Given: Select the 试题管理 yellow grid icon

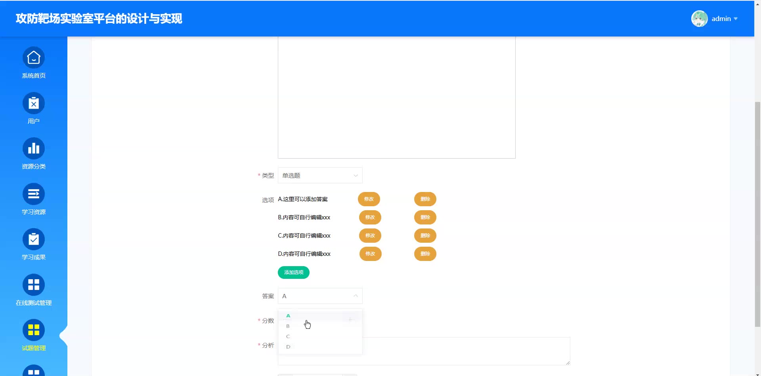Looking at the screenshot, I should tap(34, 330).
